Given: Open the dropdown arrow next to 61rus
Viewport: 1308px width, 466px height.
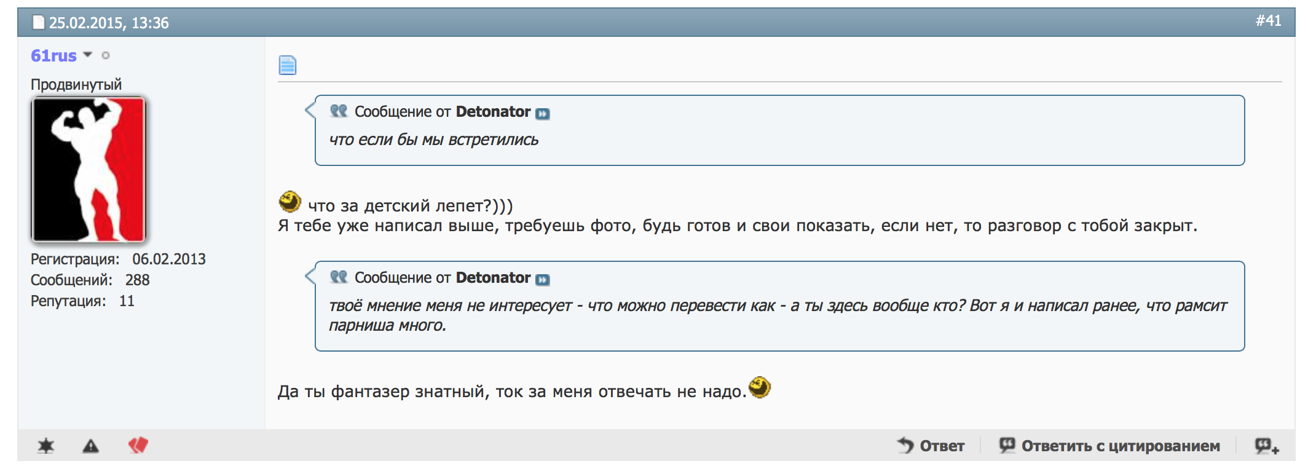Looking at the screenshot, I should click(x=88, y=55).
